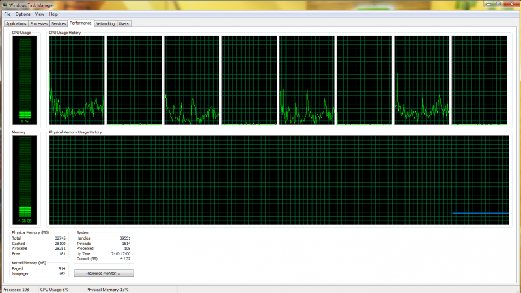The height and width of the screenshot is (293, 521).
Task: Open the File menu
Action: (7, 14)
